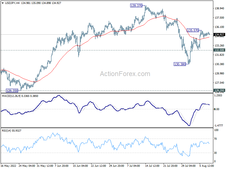226x169 pixels.
Task: Click the RSI scale value 100
Action: coord(216,130)
